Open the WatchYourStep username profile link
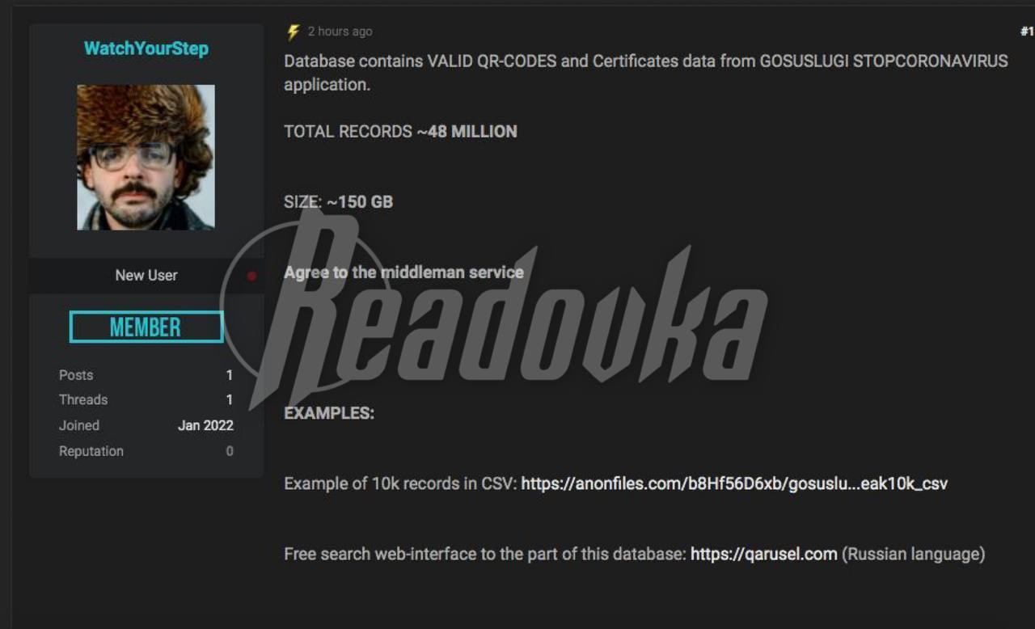Screen dimensions: 1035x629 pos(146,49)
